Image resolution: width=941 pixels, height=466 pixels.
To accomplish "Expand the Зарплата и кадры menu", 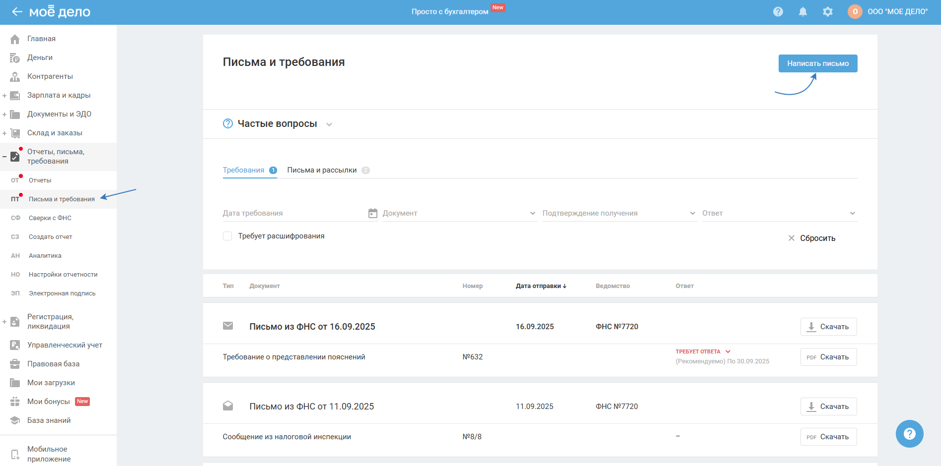I will (x=4, y=96).
